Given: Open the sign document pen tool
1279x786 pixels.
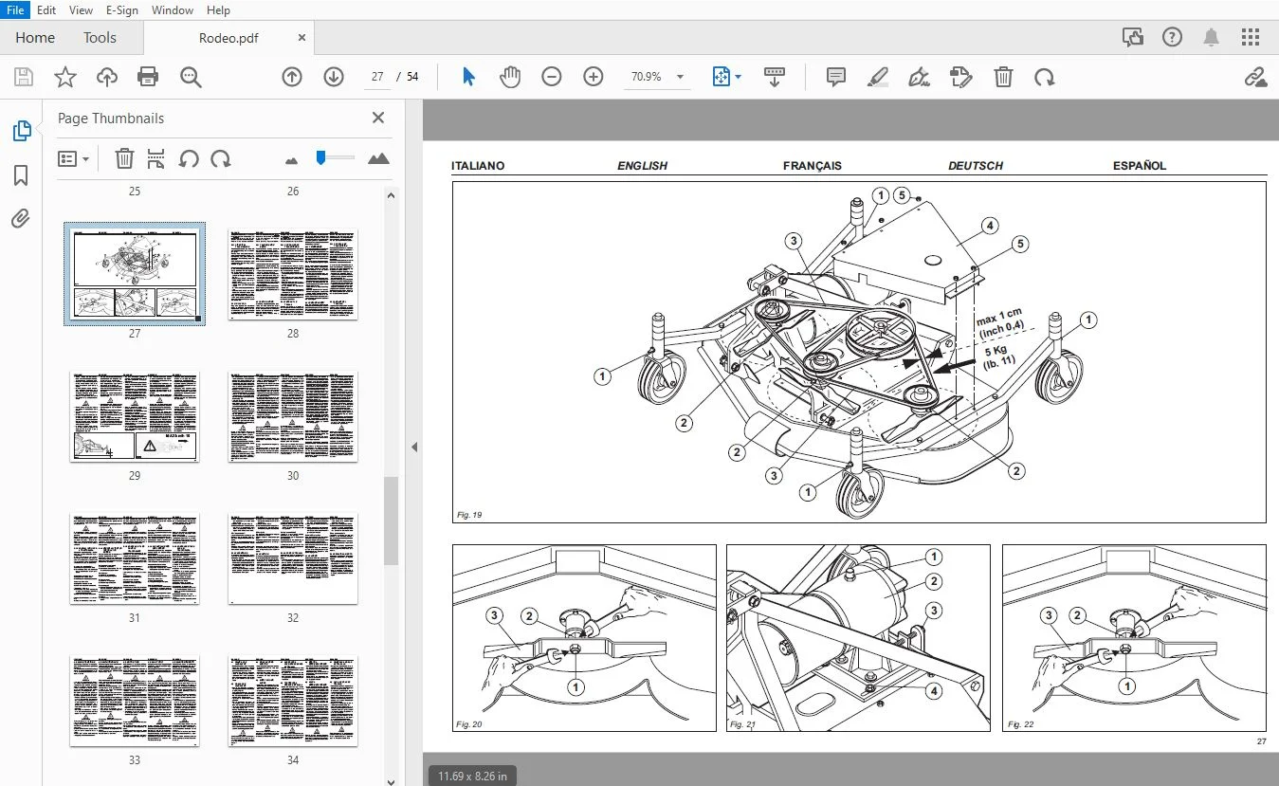Looking at the screenshot, I should pyautogui.click(x=919, y=77).
